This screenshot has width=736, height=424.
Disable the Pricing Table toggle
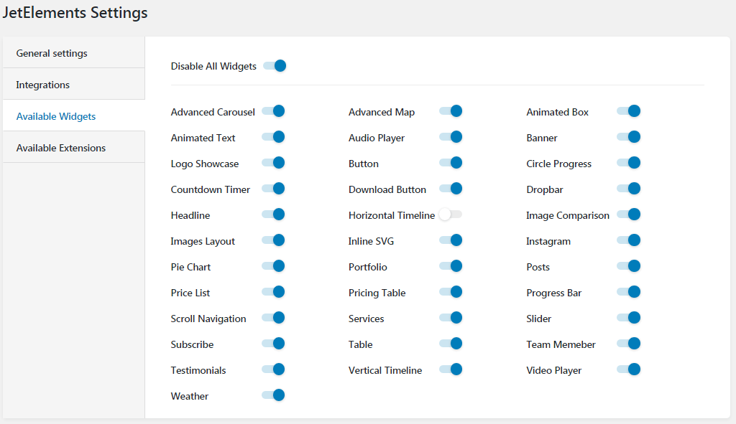click(x=451, y=292)
